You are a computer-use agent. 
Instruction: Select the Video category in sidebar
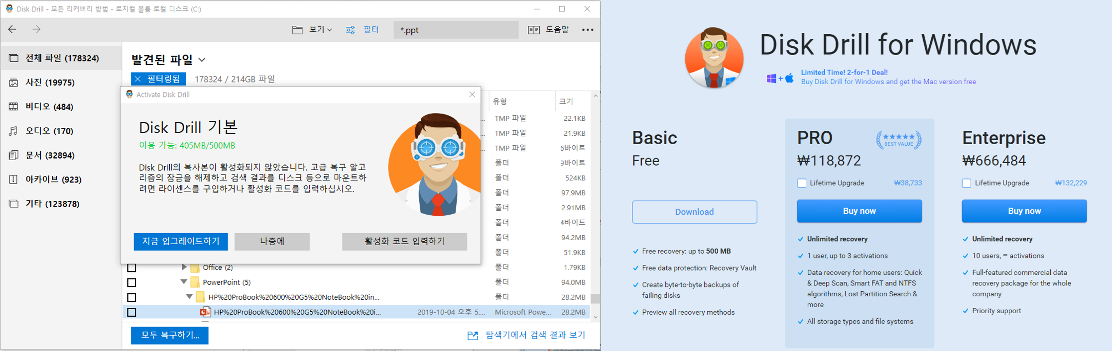(49, 106)
